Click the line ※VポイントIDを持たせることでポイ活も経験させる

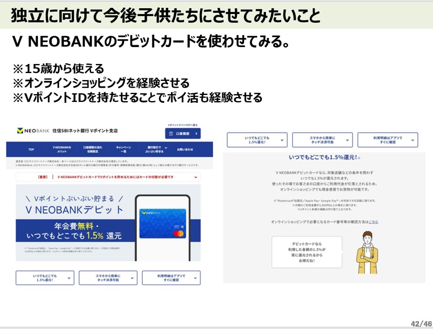click(137, 98)
